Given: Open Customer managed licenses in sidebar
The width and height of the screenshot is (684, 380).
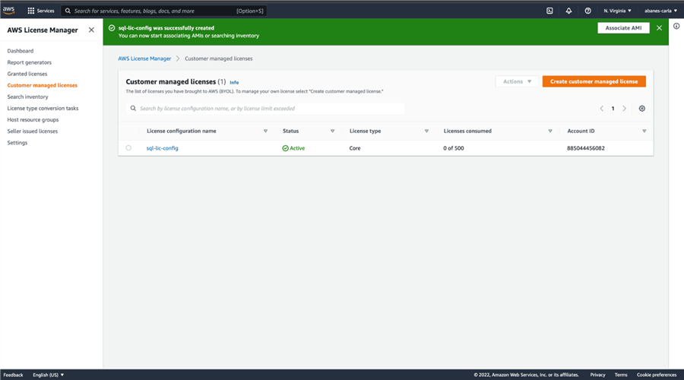Looking at the screenshot, I should 43,85.
